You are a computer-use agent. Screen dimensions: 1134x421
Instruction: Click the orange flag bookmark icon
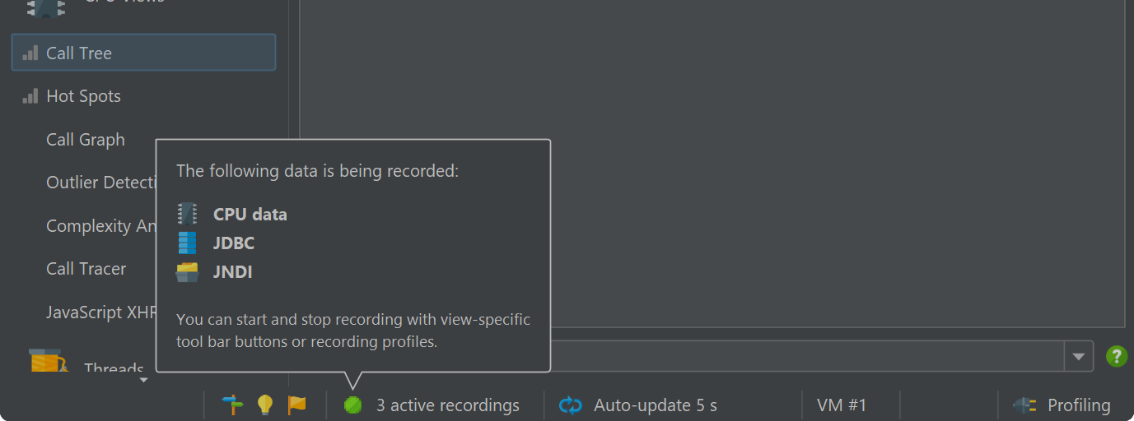[296, 405]
